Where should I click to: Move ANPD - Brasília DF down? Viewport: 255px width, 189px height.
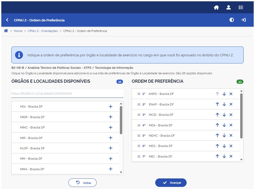(224, 94)
